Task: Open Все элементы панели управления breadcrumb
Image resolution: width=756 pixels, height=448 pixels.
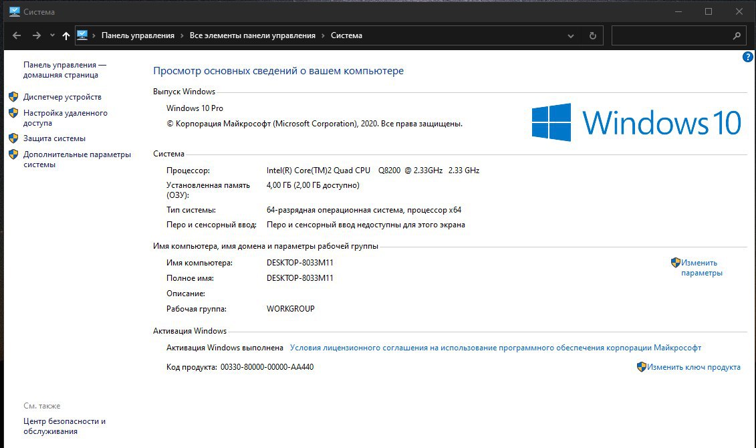Action: point(252,35)
